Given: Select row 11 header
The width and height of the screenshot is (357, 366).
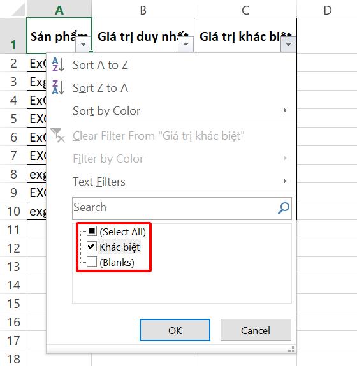Looking at the screenshot, I should point(13,229).
